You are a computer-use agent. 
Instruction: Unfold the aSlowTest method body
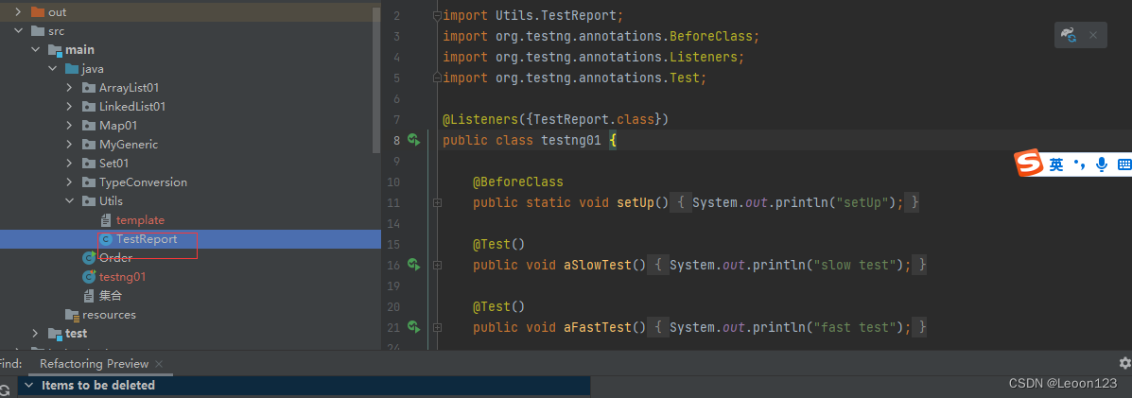(437, 265)
